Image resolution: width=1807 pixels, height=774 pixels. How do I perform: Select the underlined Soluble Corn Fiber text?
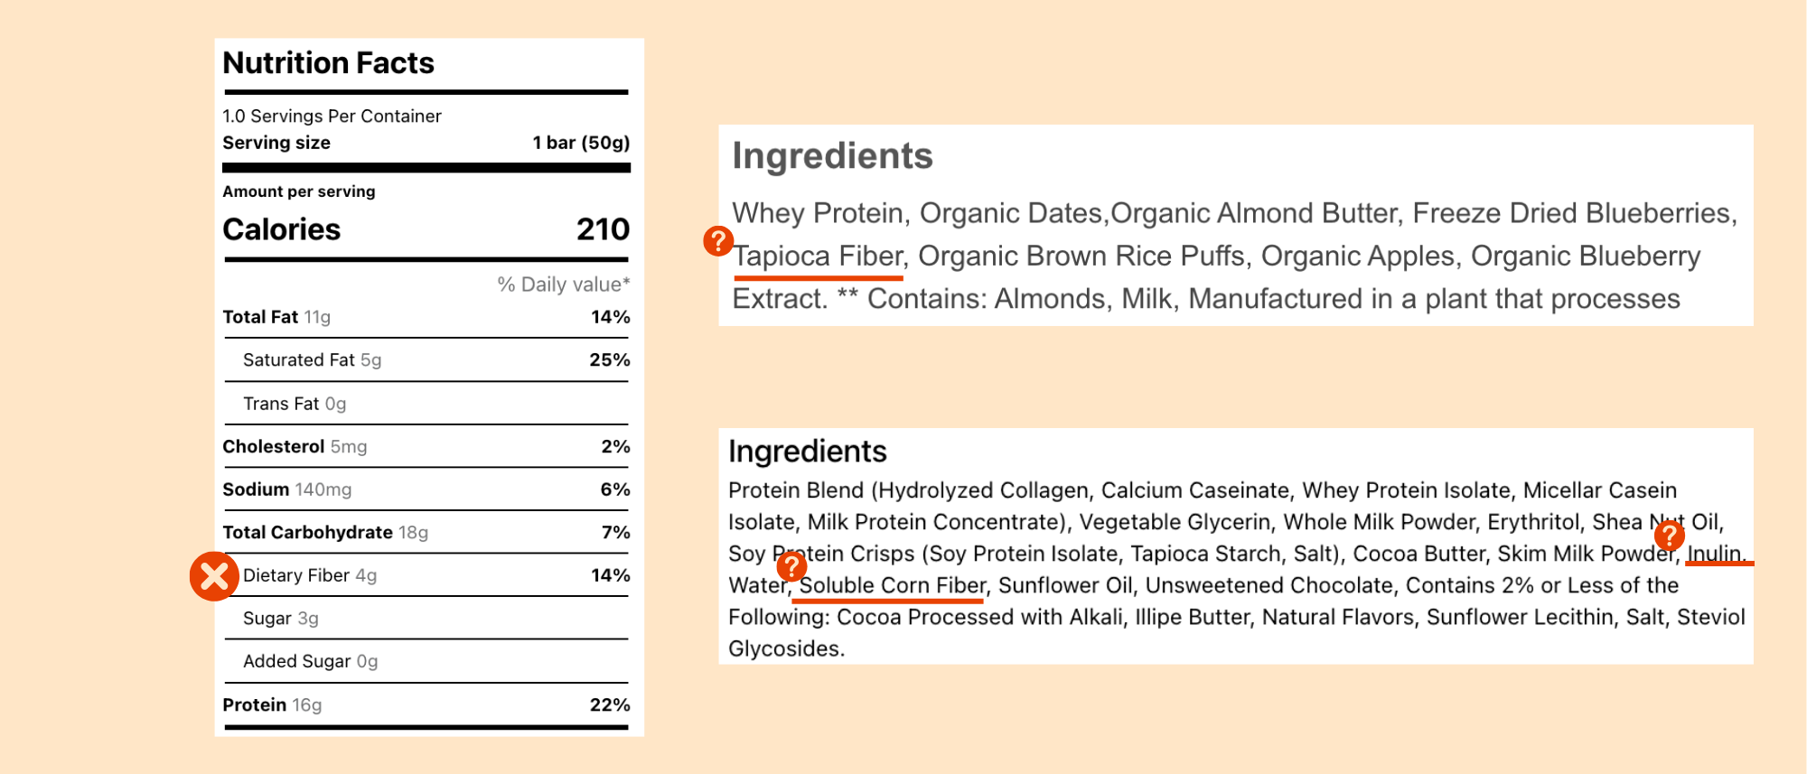[892, 585]
